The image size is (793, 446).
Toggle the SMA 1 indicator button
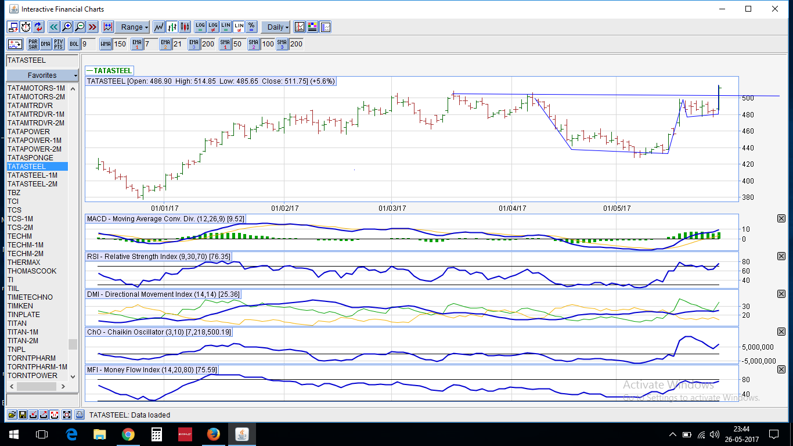coord(225,44)
